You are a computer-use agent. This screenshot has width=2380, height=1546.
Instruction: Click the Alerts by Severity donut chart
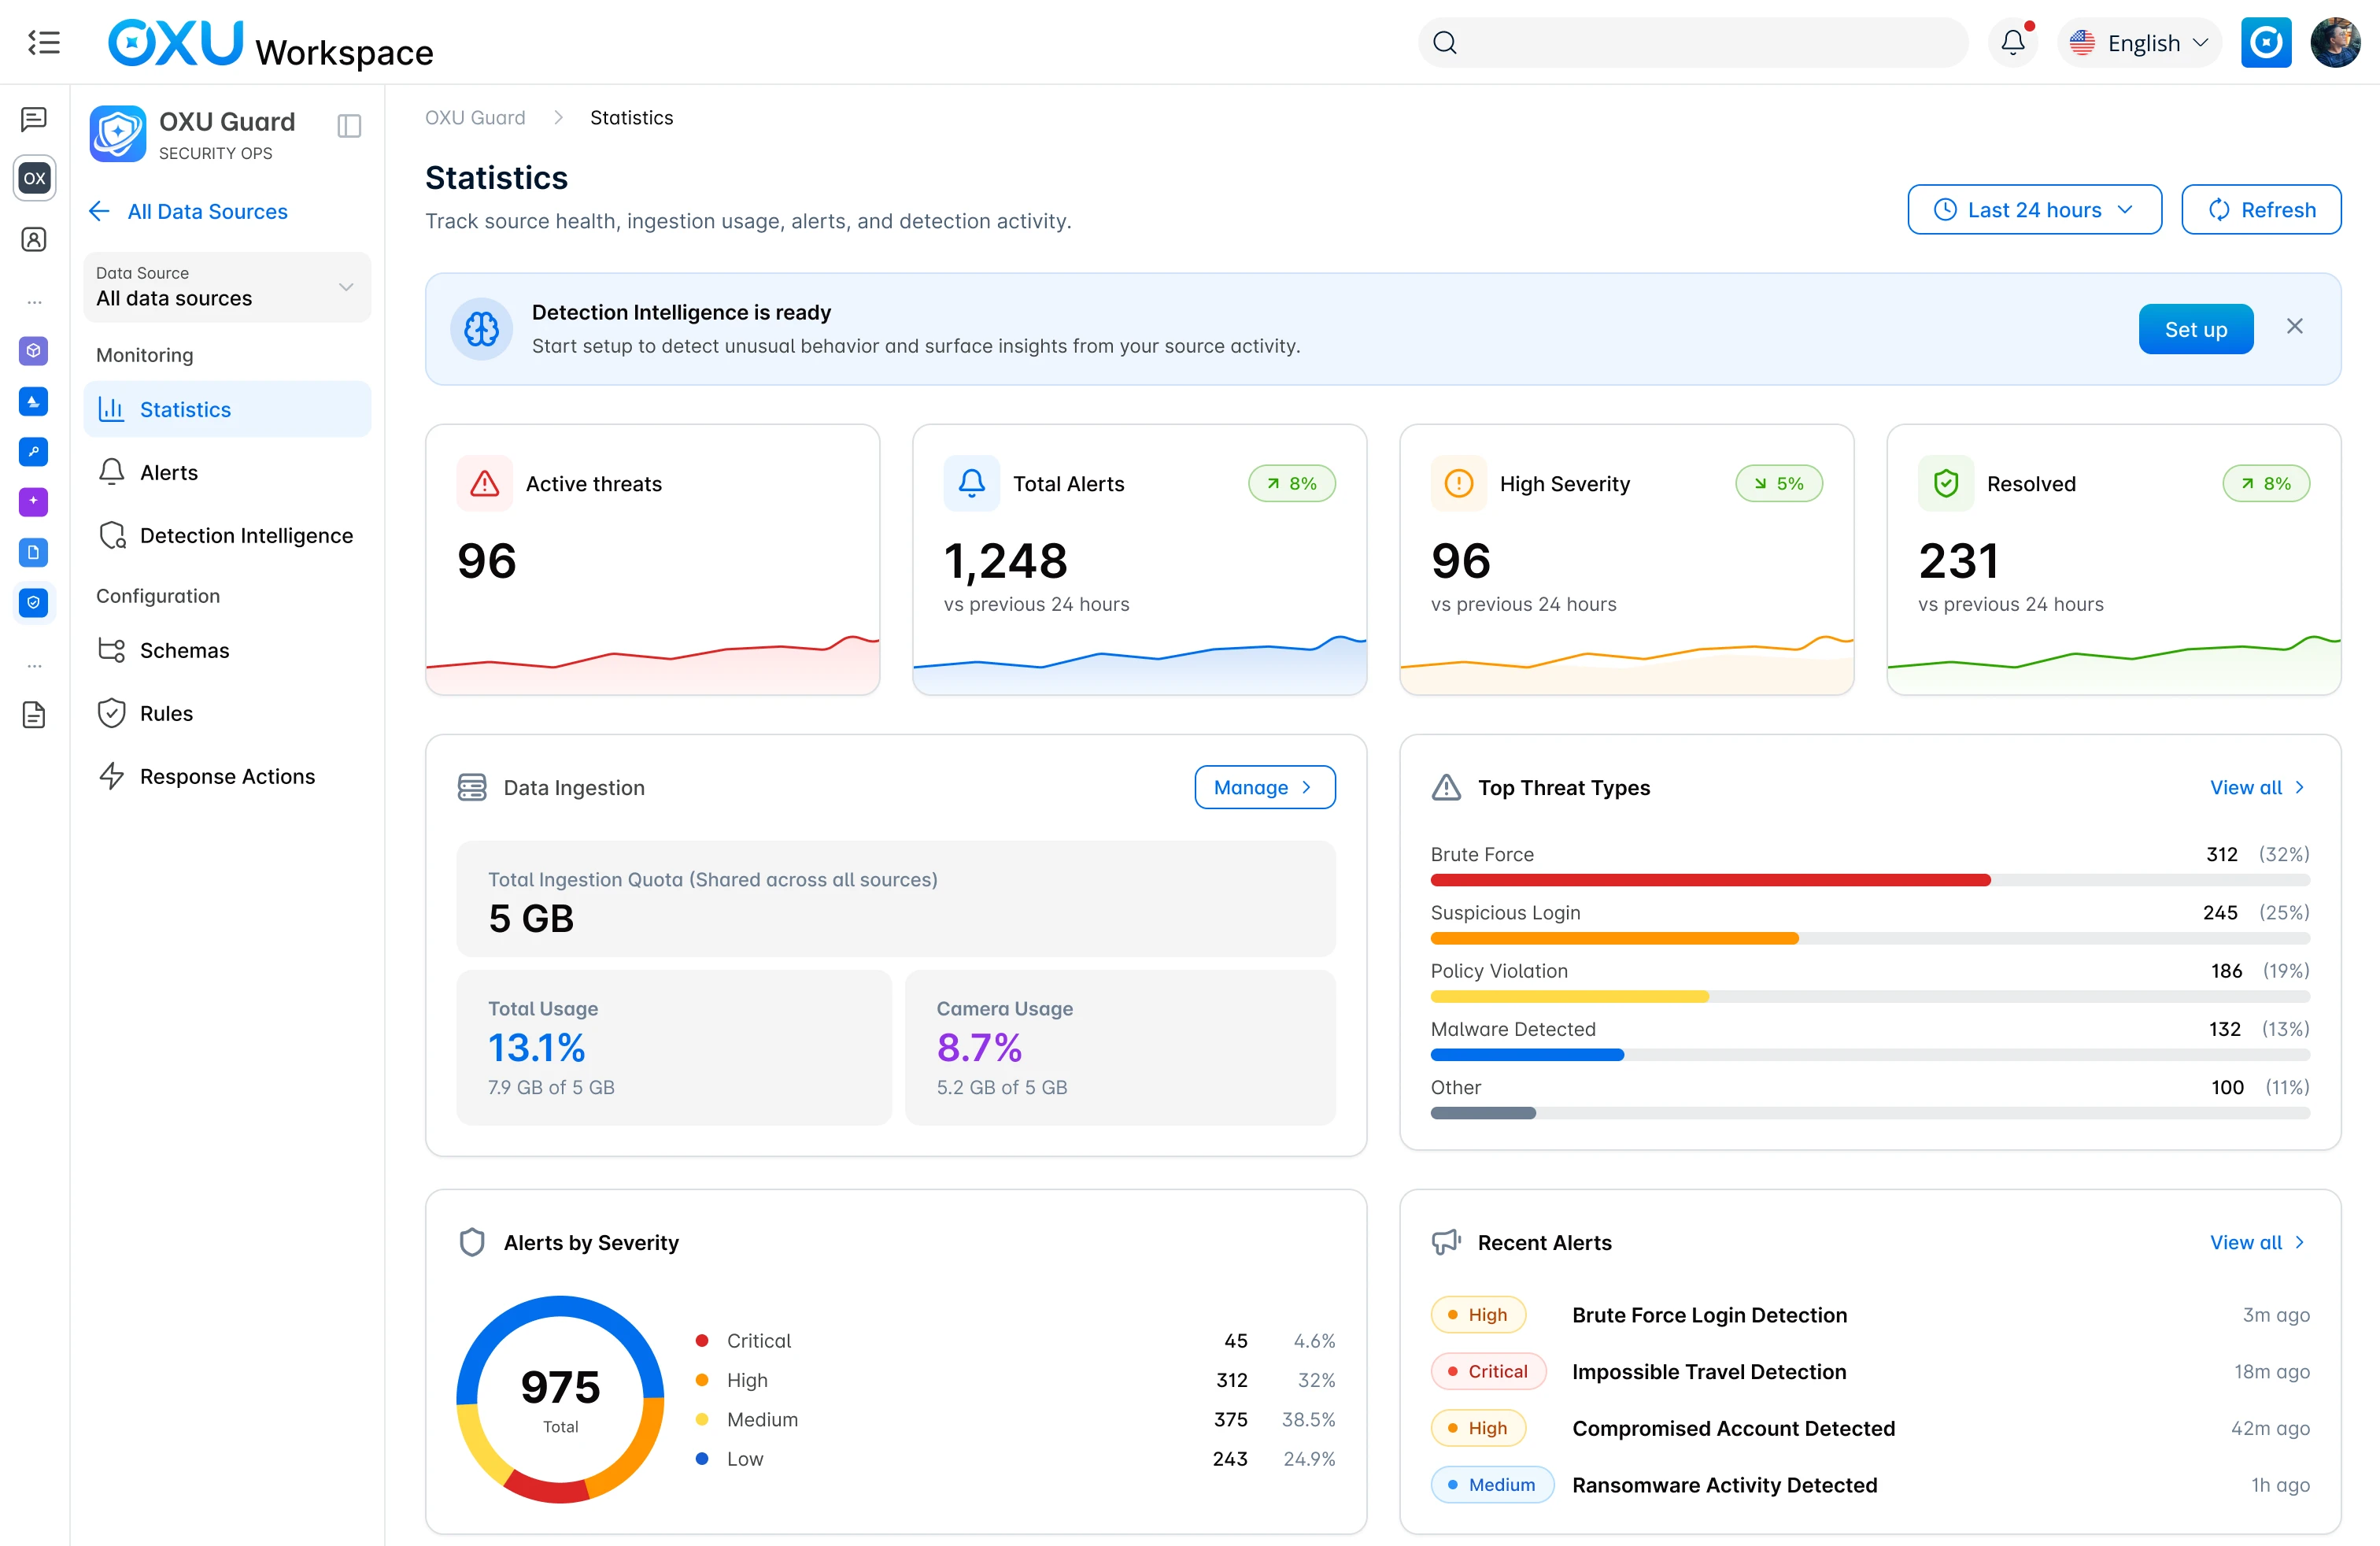pyautogui.click(x=560, y=1399)
